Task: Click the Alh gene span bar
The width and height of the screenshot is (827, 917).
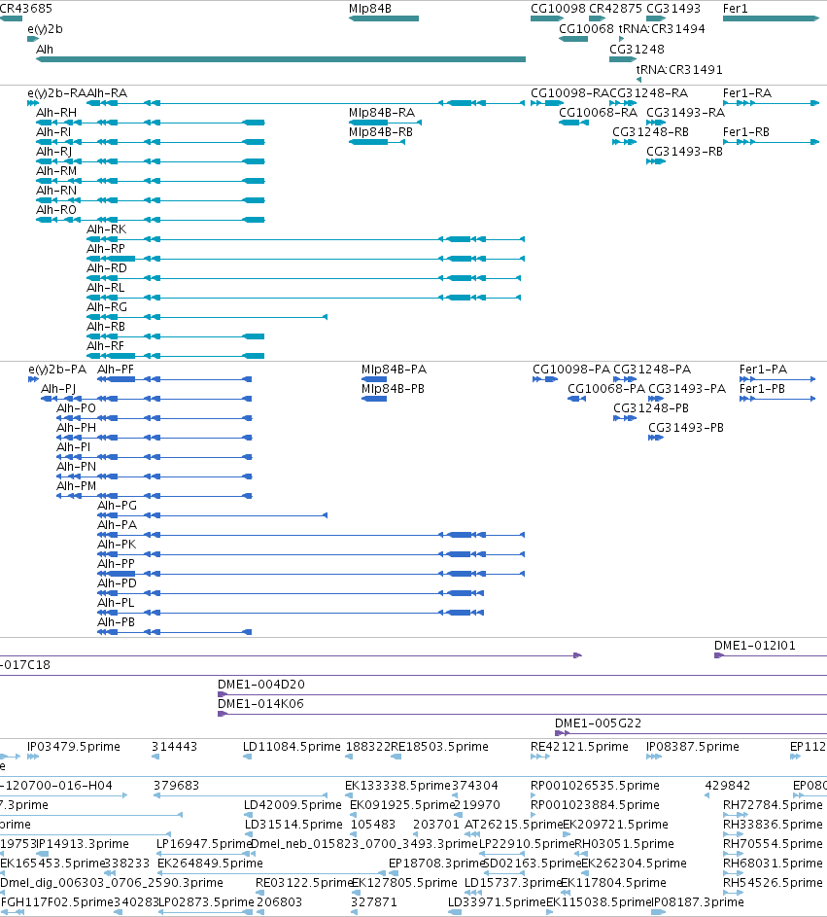Action: (x=281, y=59)
